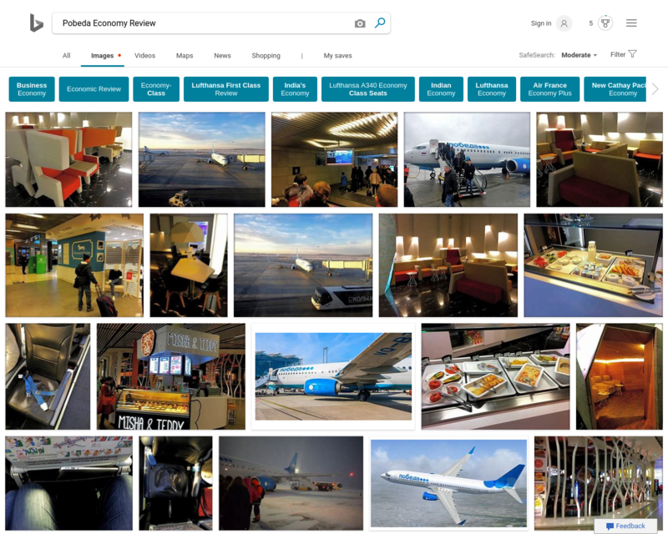Expand the SafeSearch Moderate dropdown
Screen dimensions: 668x534
coord(579,55)
